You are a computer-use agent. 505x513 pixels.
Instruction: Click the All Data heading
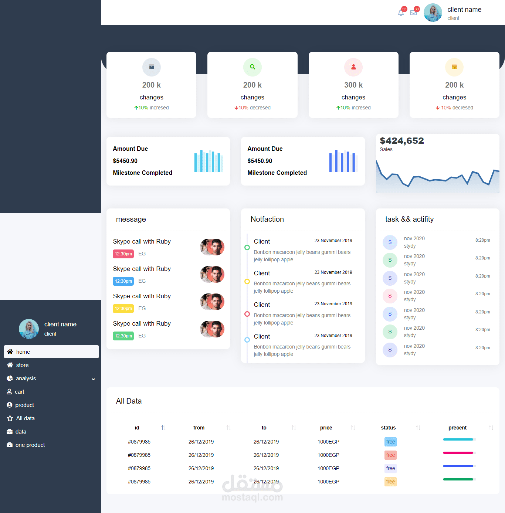click(129, 401)
